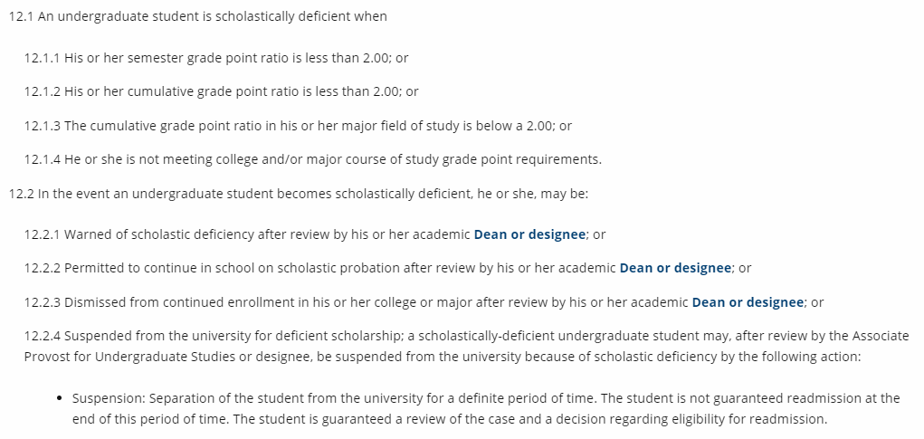Click the 12.1.3 major field of study line

coord(298,126)
